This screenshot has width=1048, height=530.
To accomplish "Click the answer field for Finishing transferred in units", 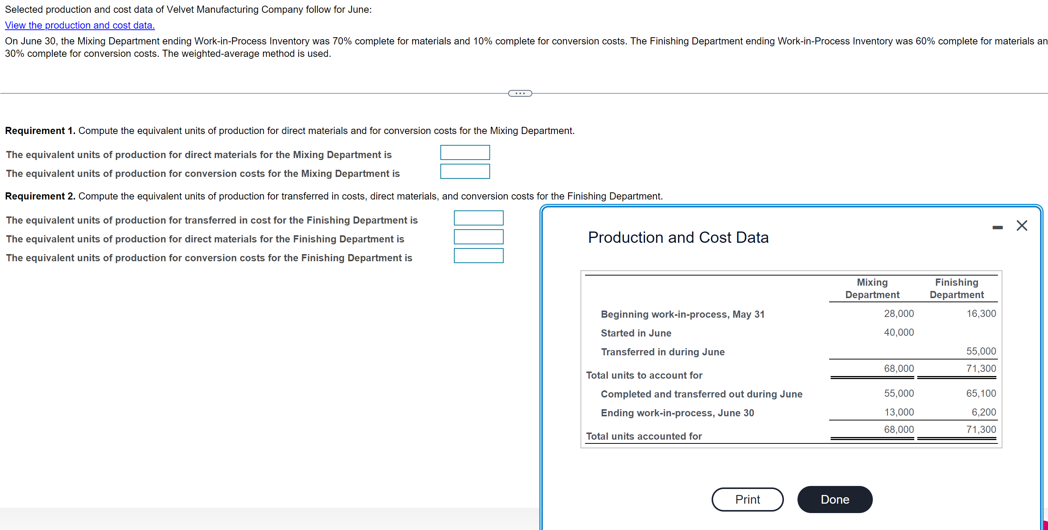I will pos(478,218).
